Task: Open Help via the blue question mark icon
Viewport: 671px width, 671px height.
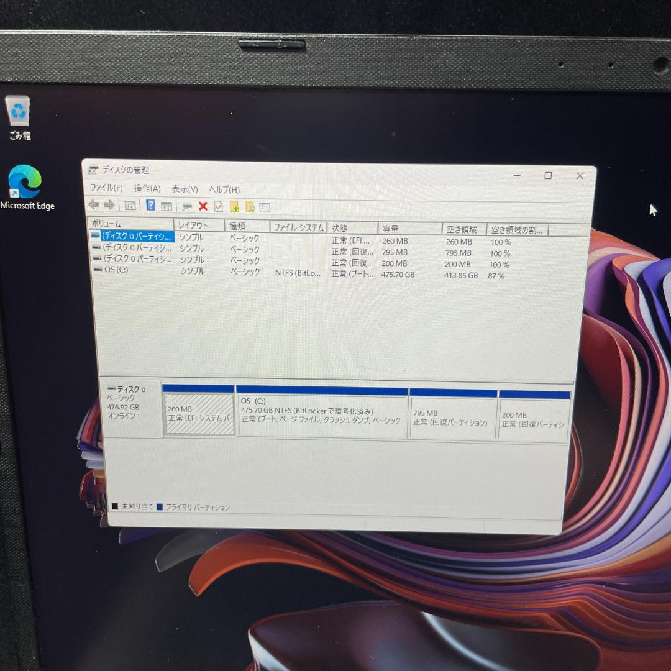Action: [x=150, y=206]
